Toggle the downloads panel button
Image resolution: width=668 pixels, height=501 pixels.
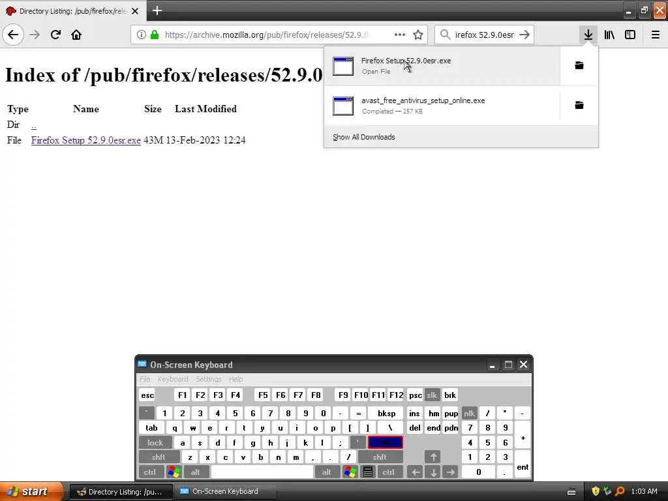click(x=588, y=35)
